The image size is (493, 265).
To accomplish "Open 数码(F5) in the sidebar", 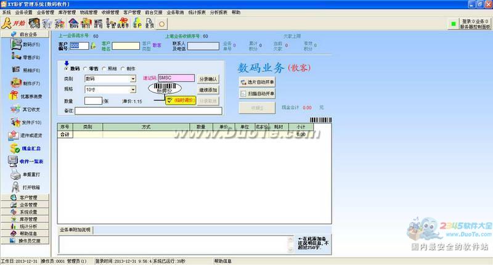I will point(25,44).
